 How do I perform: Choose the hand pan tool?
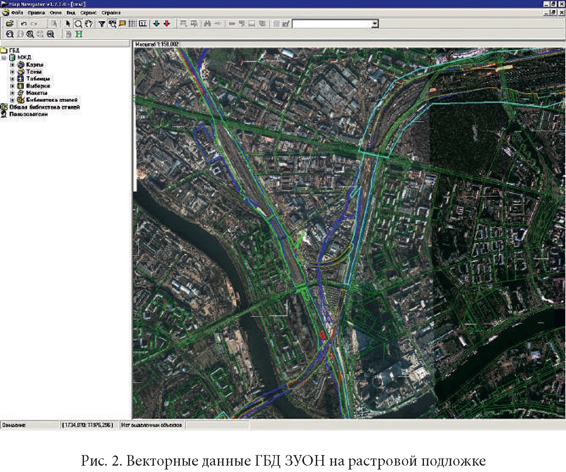[88, 24]
